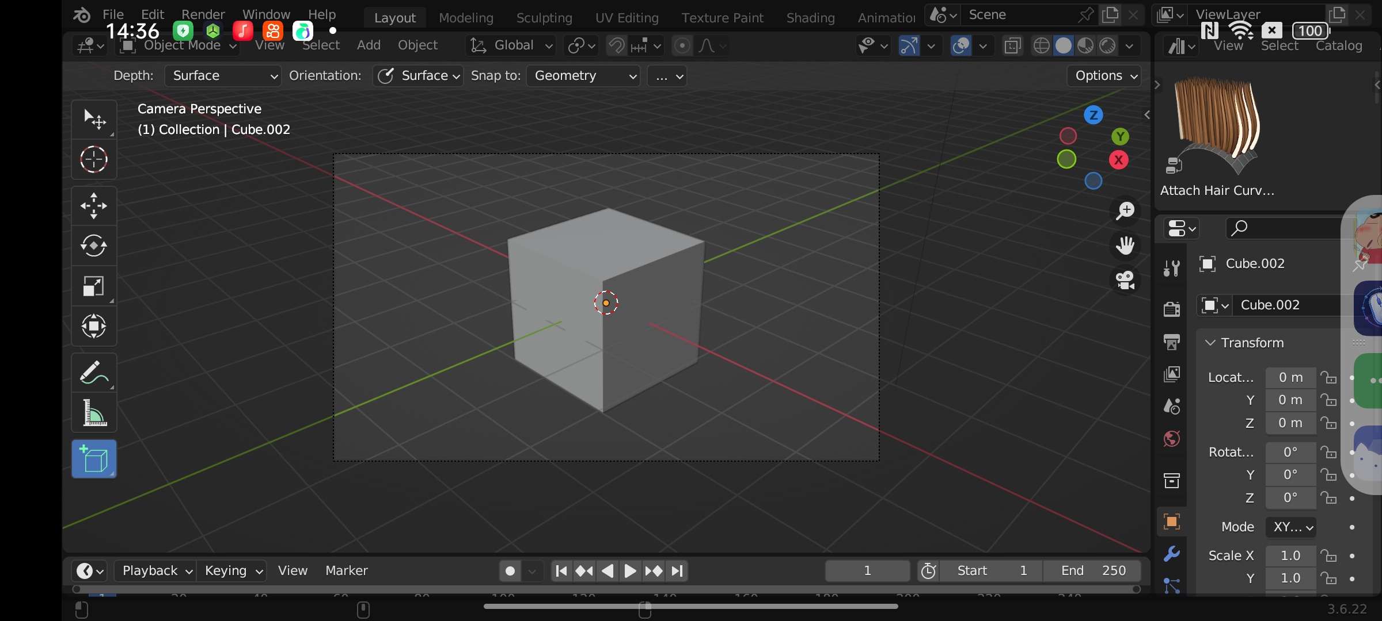Expand the Options dropdown
The image size is (1382, 621).
pos(1104,76)
